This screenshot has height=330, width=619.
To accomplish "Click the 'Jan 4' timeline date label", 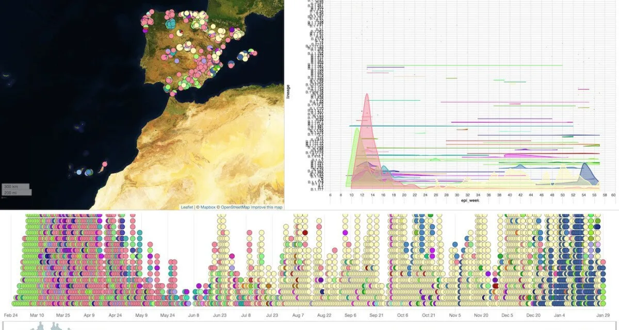I will point(559,315).
